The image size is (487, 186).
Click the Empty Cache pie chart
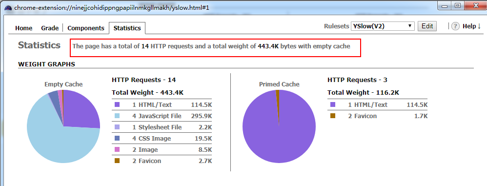[63, 126]
